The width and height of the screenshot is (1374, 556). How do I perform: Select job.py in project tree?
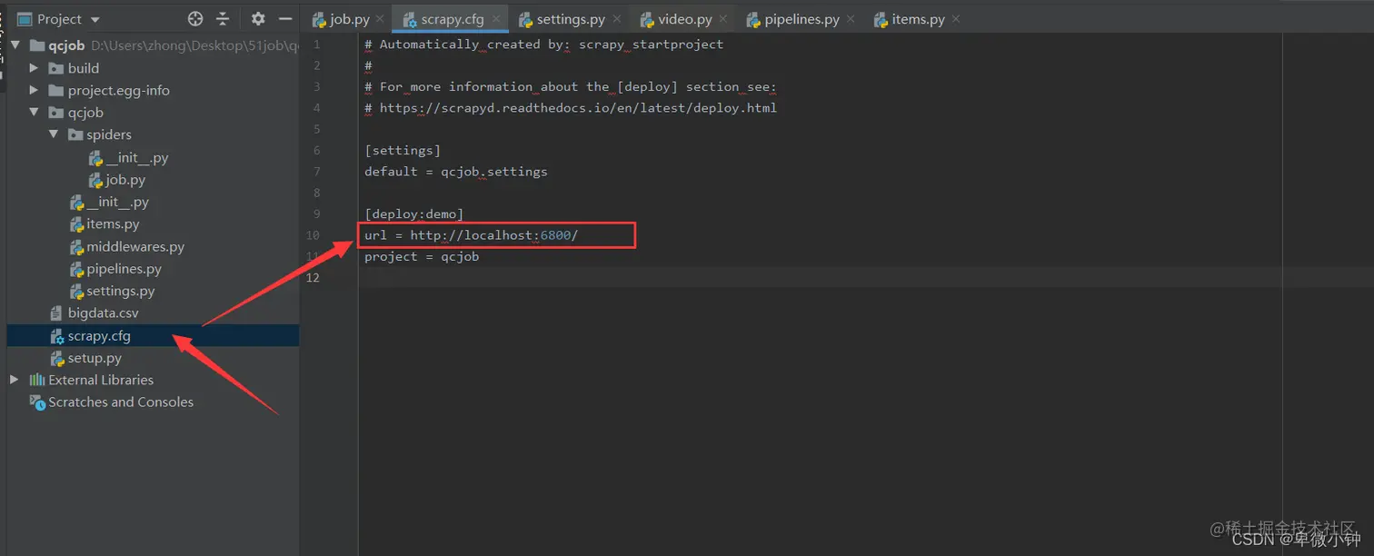124,180
